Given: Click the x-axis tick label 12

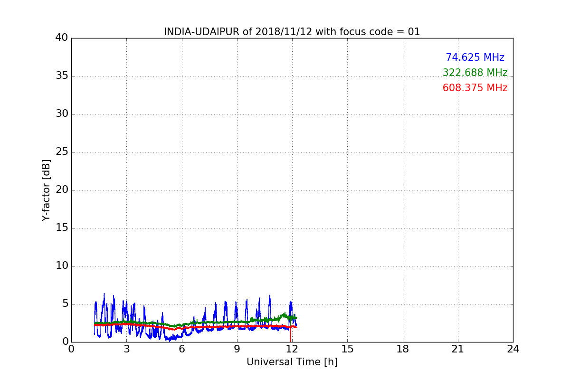Looking at the screenshot, I should (x=292, y=349).
